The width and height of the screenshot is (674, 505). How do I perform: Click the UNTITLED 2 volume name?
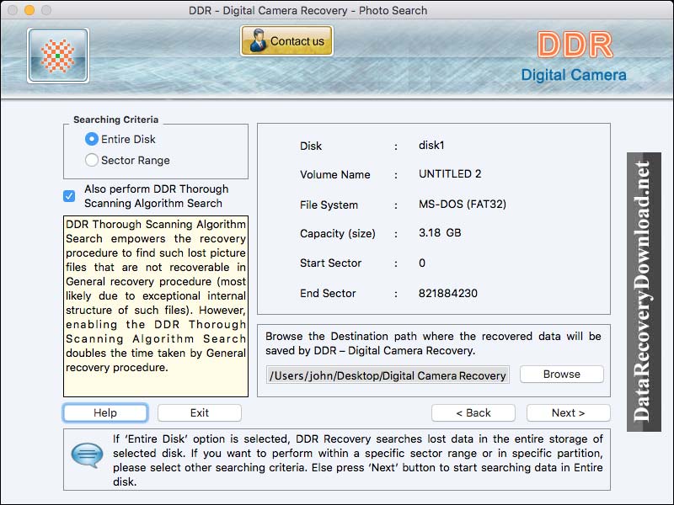[450, 174]
